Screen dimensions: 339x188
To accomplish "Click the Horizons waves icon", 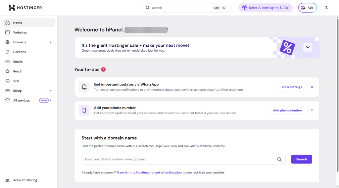I will tap(8, 52).
